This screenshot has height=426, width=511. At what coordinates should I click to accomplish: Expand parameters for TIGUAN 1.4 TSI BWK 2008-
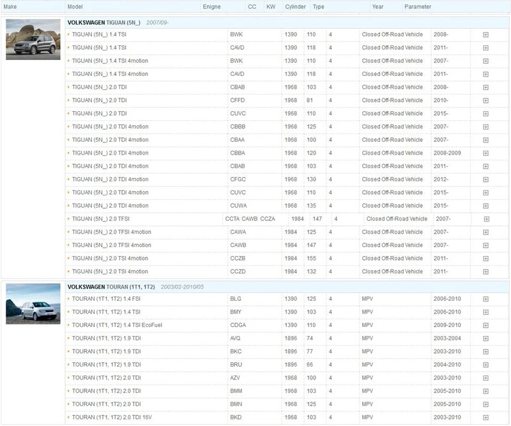(x=485, y=34)
